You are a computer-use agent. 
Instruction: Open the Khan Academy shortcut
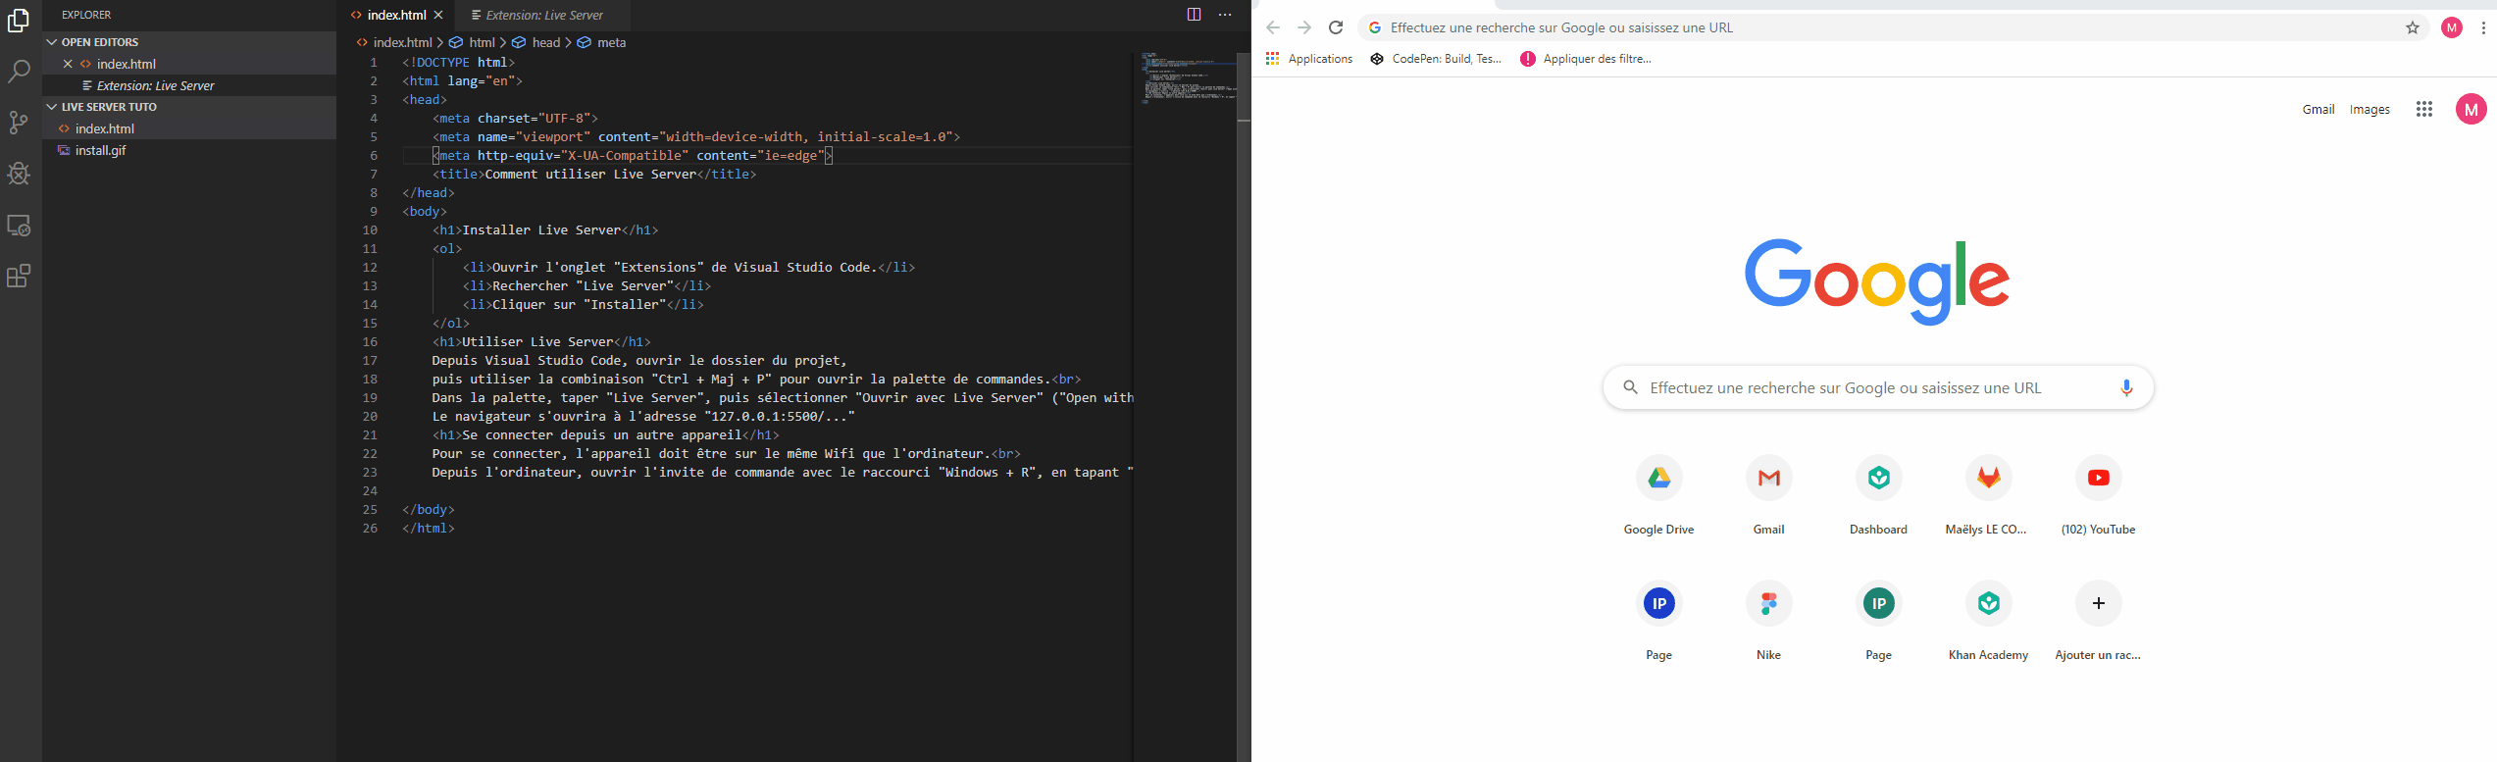coord(1989,621)
